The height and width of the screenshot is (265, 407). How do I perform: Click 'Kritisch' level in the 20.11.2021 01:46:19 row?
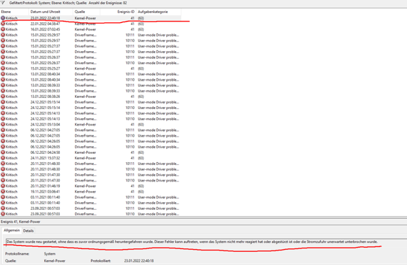pos(12,186)
